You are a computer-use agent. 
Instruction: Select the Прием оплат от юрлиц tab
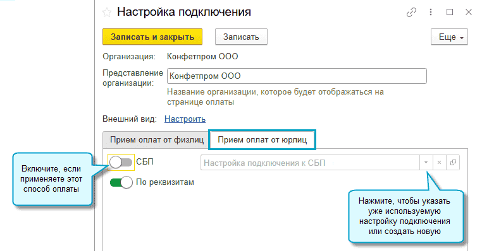coord(263,140)
